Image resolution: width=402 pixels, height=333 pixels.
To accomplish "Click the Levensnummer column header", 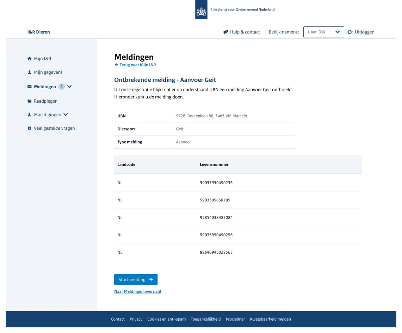I will (214, 164).
